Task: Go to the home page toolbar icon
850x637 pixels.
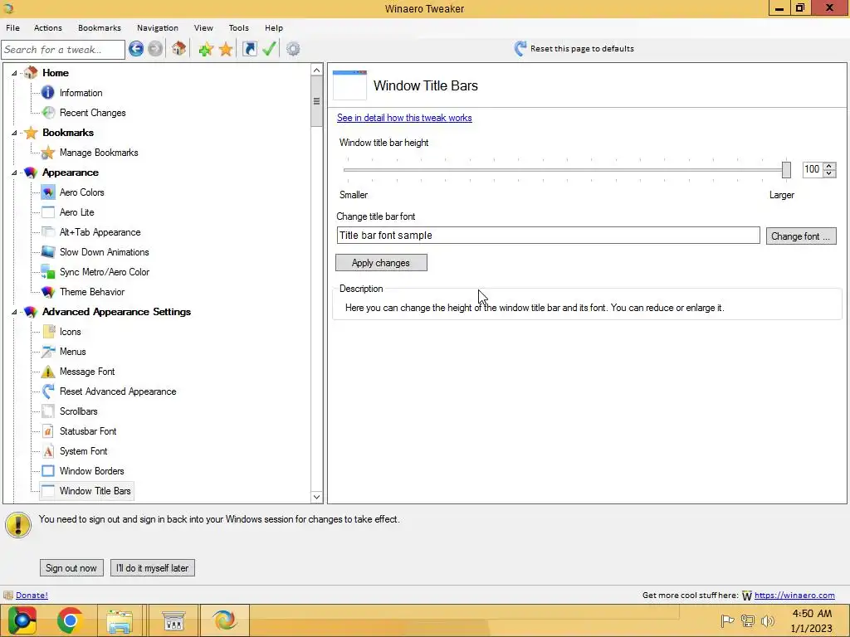Action: coord(179,49)
